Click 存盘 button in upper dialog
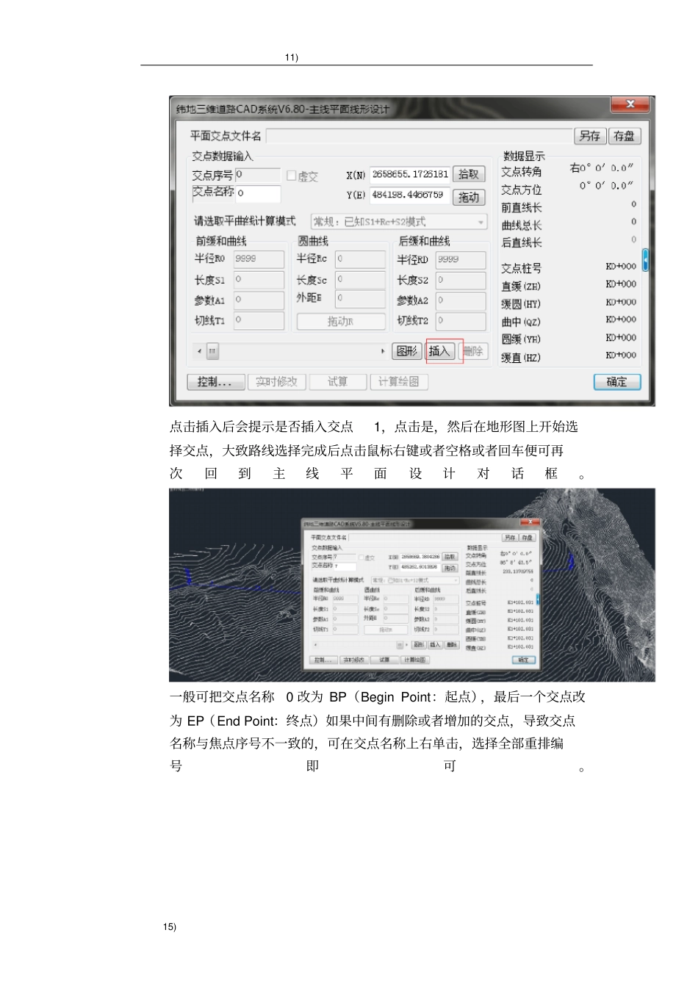The width and height of the screenshot is (698, 988). point(625,136)
